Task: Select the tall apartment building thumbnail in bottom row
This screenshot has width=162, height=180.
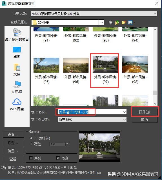Action: coord(105,101)
